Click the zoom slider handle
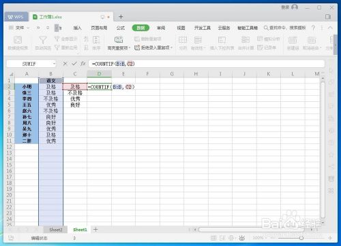This screenshot has width=341, height=246. coord(301,238)
